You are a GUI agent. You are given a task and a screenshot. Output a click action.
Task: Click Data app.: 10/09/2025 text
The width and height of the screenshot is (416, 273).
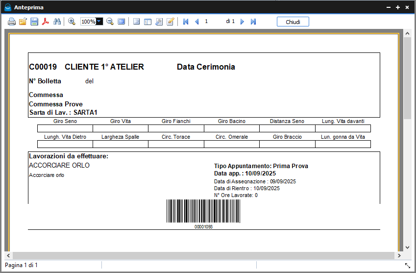[245, 174]
